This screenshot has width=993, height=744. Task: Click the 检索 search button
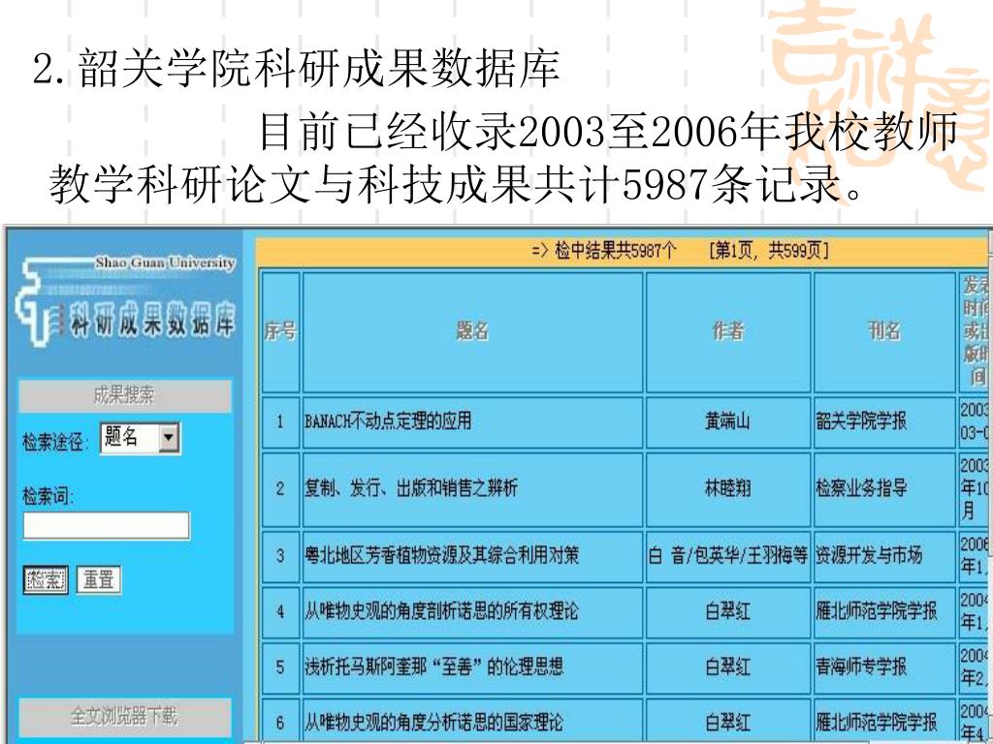[46, 579]
